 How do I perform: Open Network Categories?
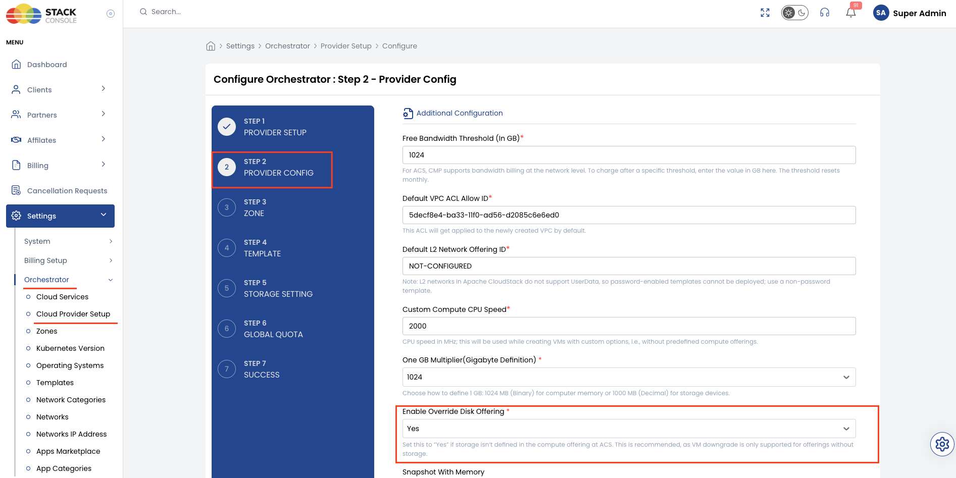71,400
